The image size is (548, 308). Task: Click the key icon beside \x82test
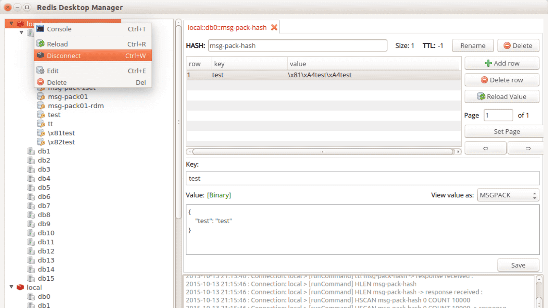41,142
